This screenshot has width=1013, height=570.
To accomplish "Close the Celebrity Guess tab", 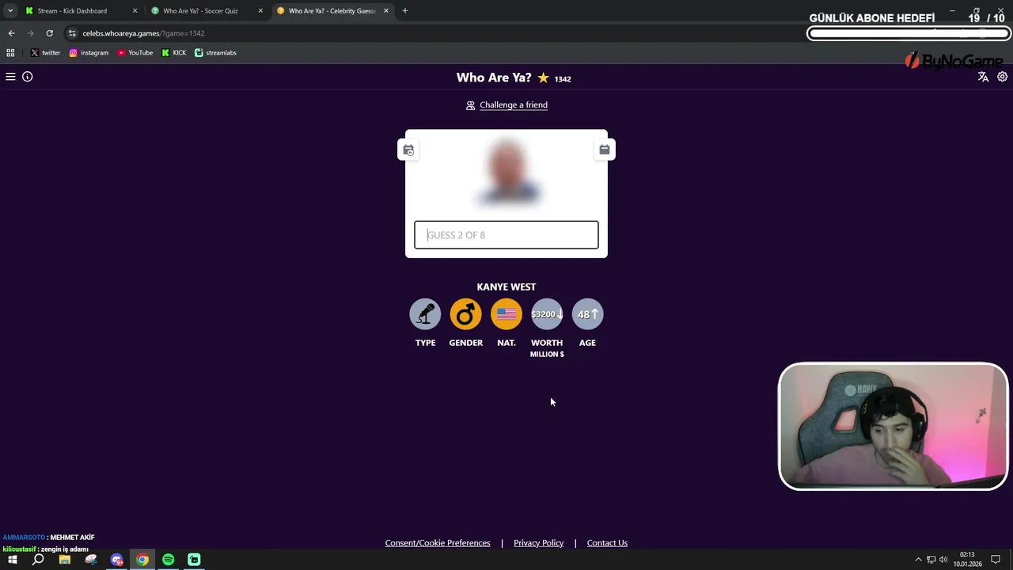I will pyautogui.click(x=386, y=11).
